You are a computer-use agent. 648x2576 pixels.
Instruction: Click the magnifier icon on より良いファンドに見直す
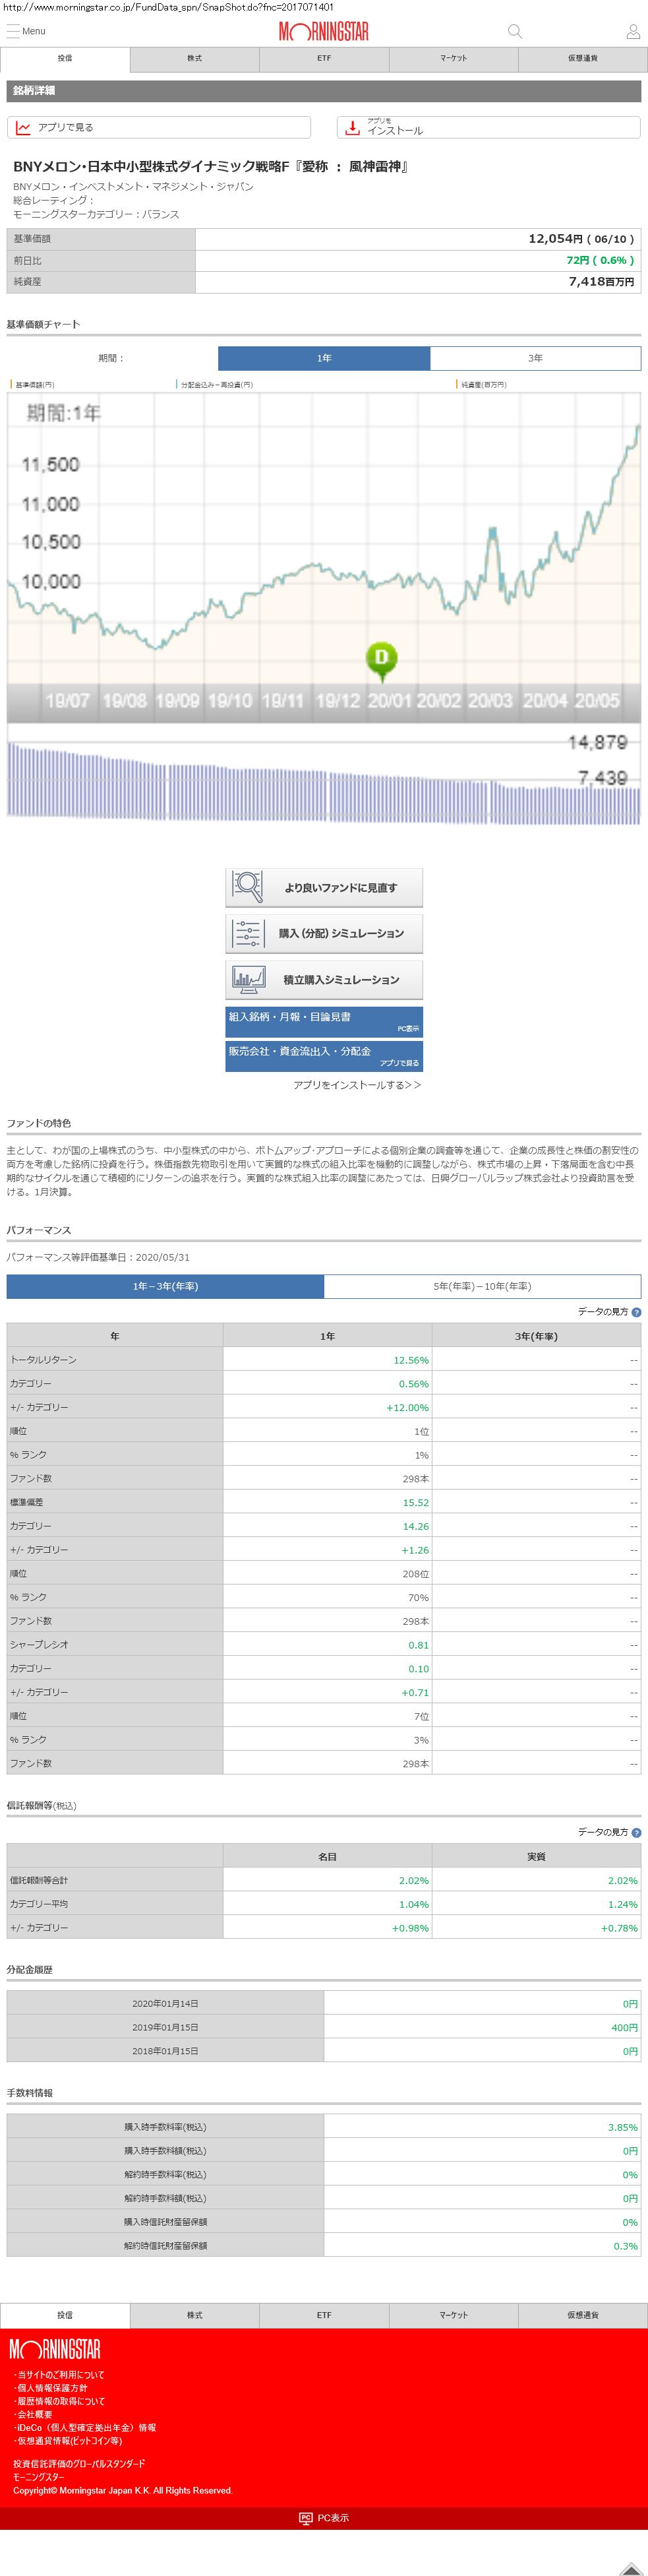tap(247, 886)
